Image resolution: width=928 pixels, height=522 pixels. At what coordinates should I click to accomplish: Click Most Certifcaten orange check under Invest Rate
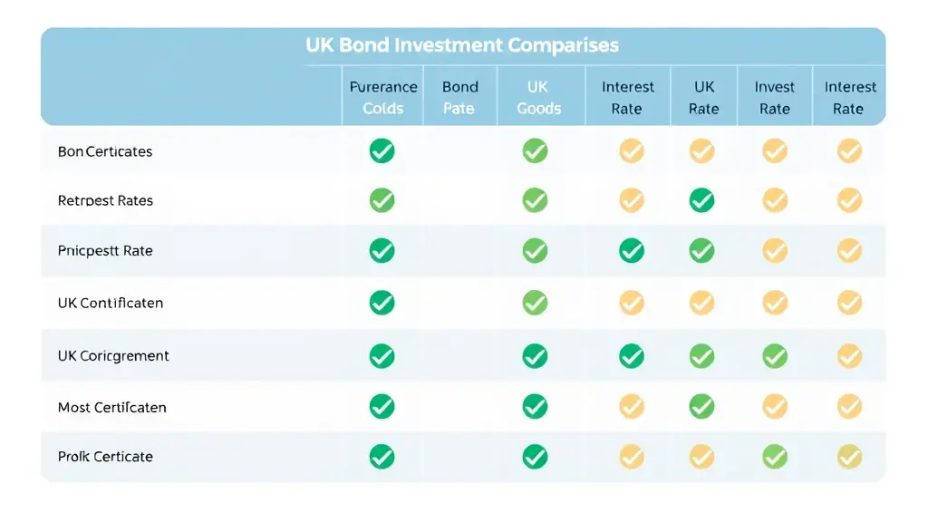(775, 407)
